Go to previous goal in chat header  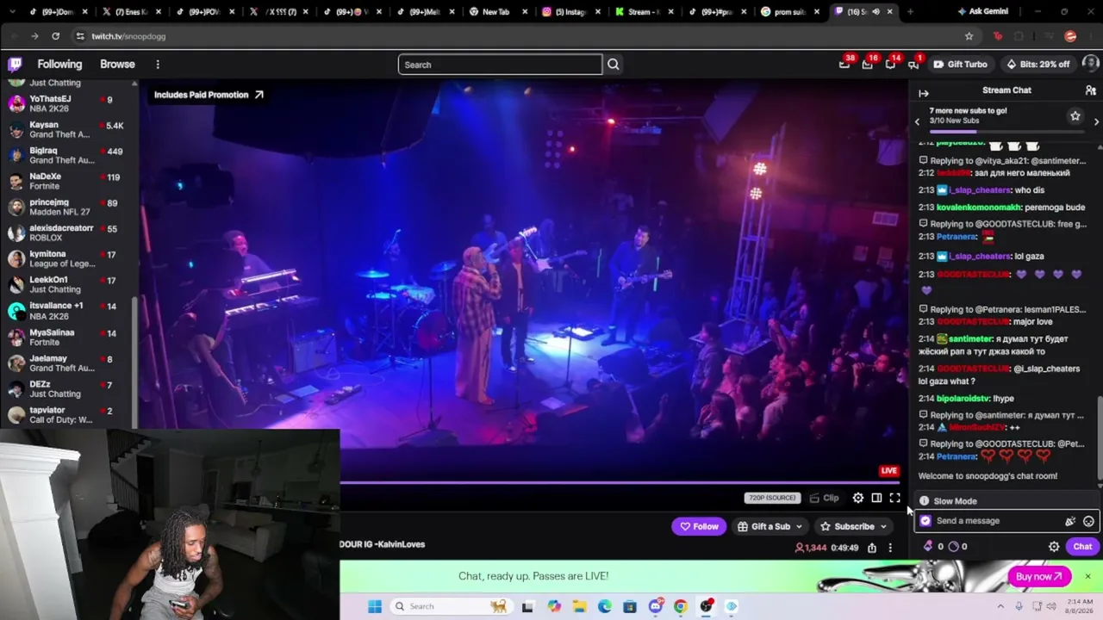pyautogui.click(x=917, y=121)
